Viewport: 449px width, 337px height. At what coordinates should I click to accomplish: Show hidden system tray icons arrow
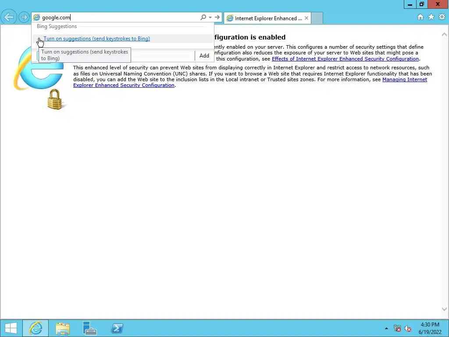pyautogui.click(x=386, y=328)
